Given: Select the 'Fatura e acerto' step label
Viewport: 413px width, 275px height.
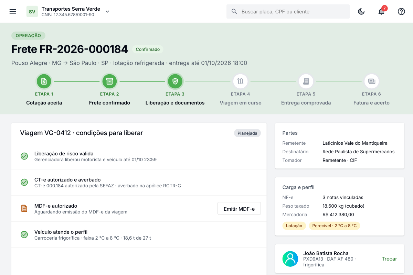Looking at the screenshot, I should (x=372, y=103).
